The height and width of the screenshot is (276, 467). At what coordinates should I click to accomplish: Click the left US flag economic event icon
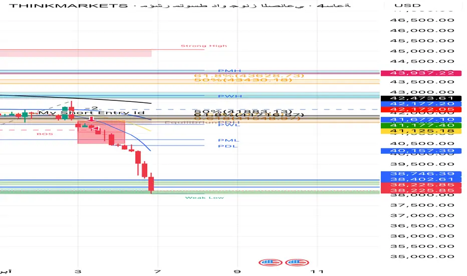[x=270, y=262]
